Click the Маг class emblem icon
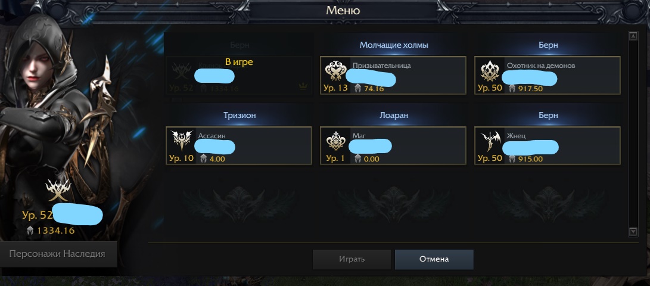The width and height of the screenshot is (650, 286). point(335,141)
